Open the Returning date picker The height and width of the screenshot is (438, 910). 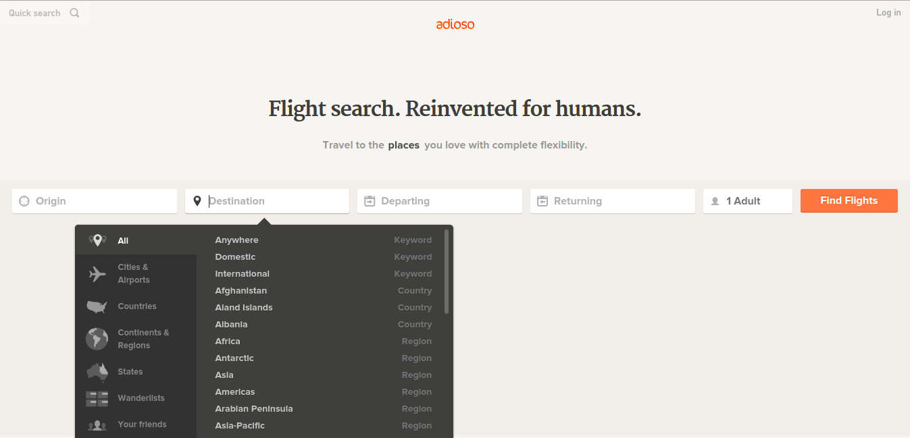(x=613, y=201)
